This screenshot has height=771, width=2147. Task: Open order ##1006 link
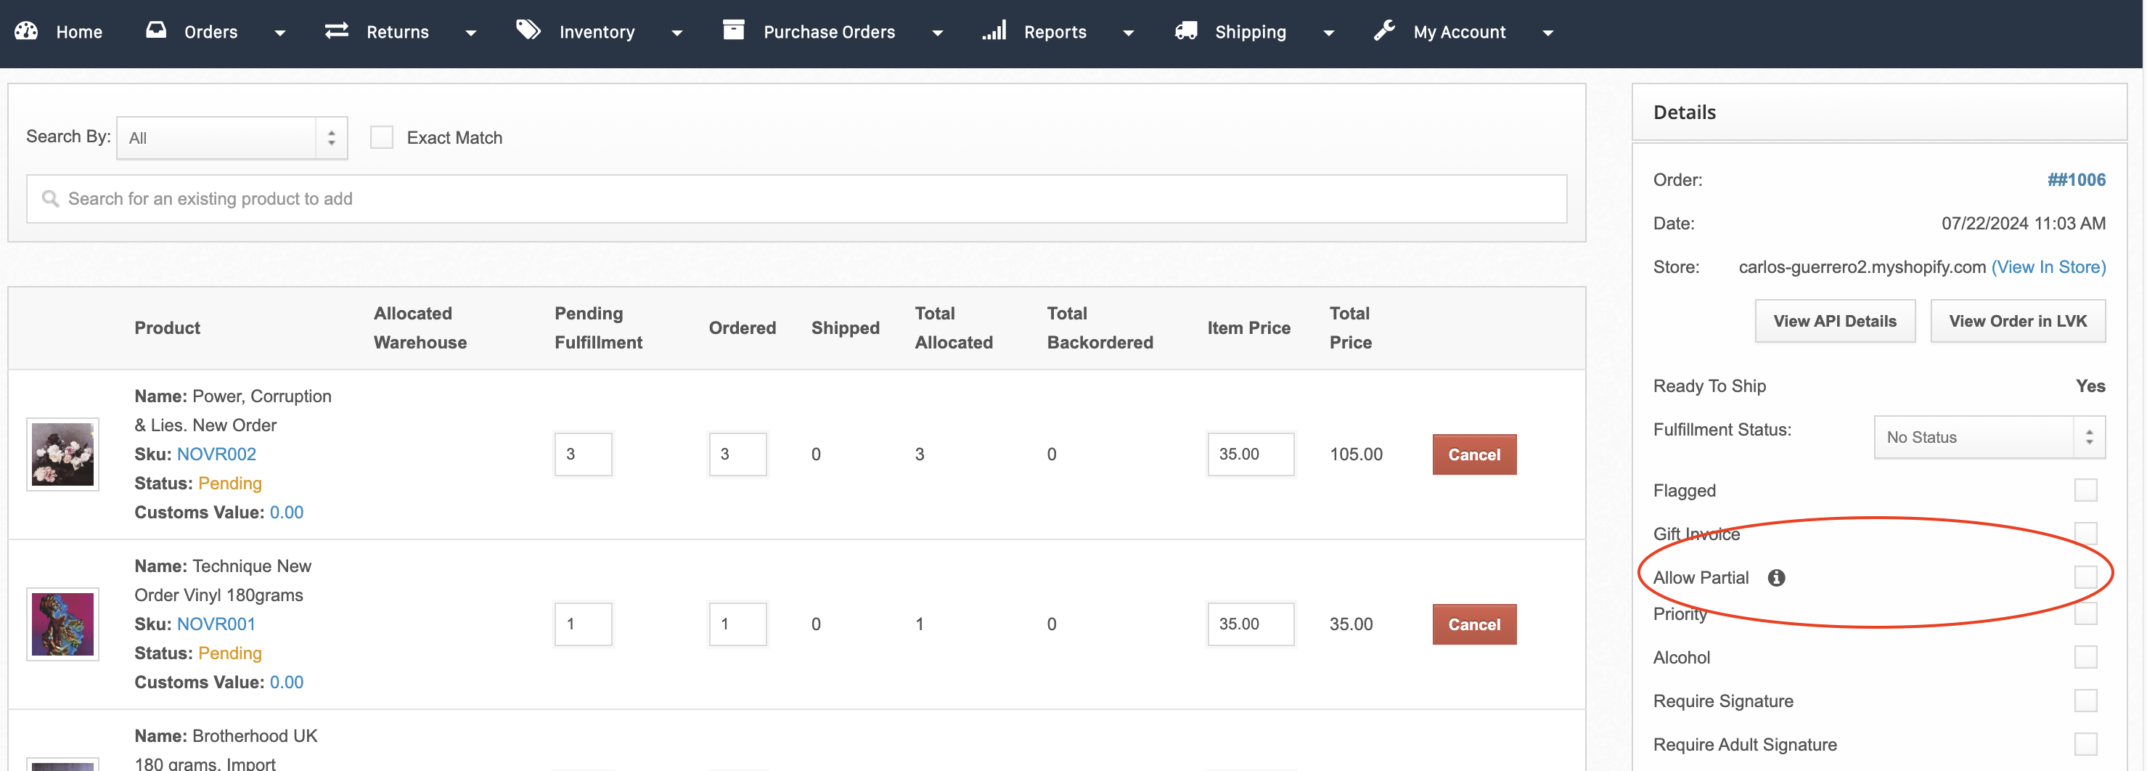tap(2076, 180)
